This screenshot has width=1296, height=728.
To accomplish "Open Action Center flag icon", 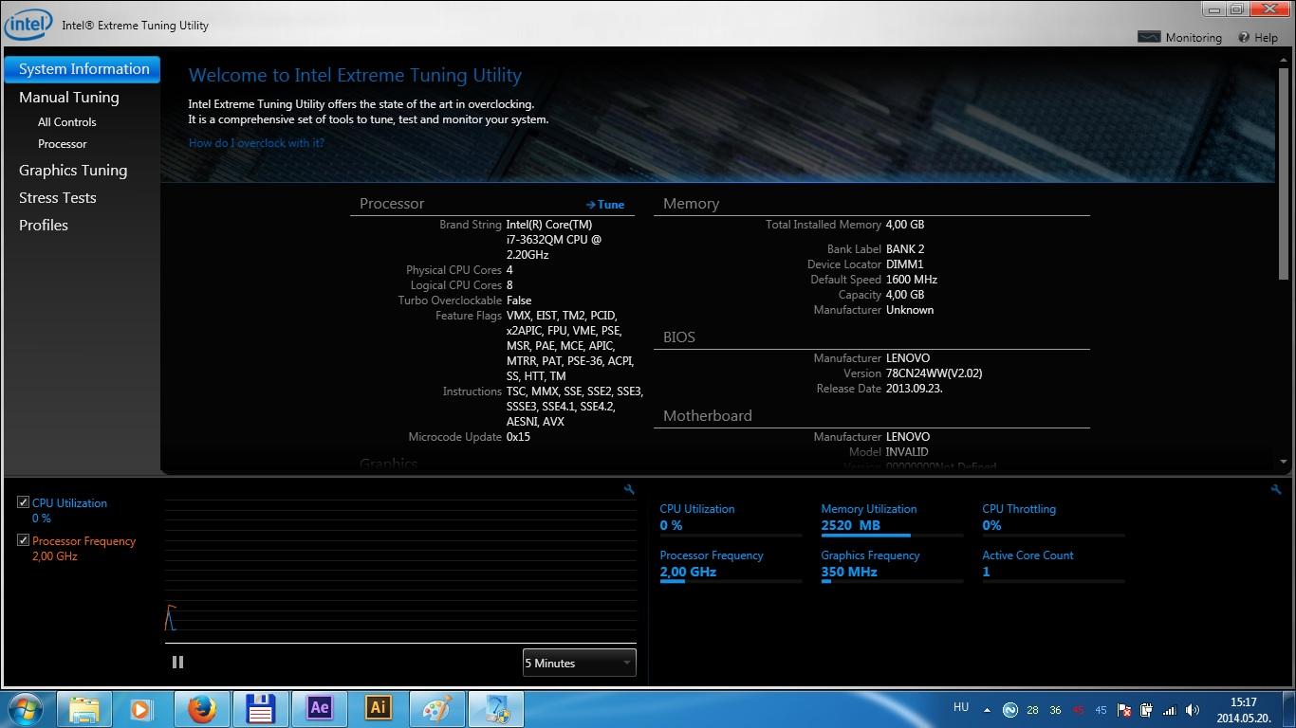I will 1124,710.
